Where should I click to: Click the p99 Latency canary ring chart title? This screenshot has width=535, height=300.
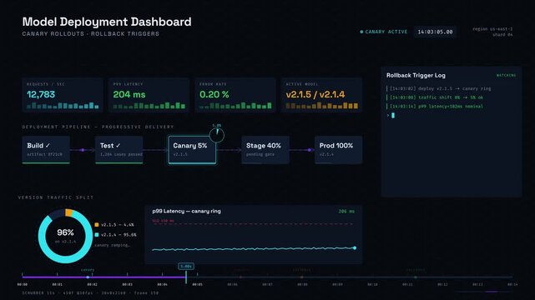click(186, 211)
